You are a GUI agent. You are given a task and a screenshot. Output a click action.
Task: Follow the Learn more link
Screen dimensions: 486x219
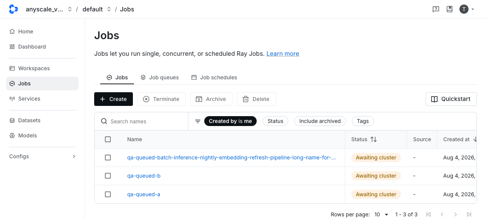[x=283, y=54]
